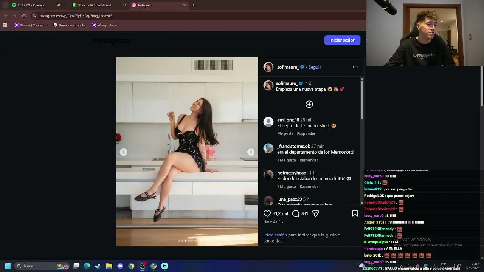Like the post with the heart icon
Image resolution: width=484 pixels, height=272 pixels.
(267, 214)
